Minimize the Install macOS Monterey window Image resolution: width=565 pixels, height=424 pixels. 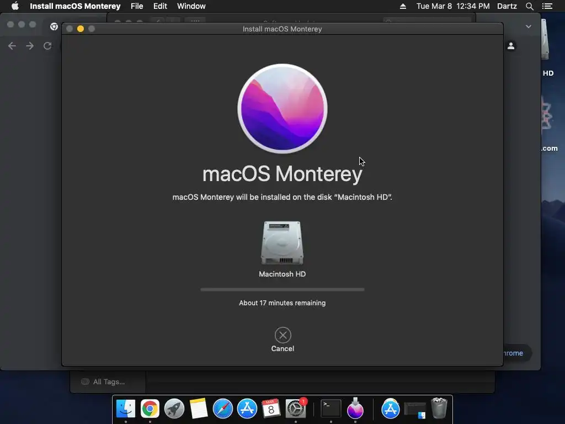tap(81, 29)
